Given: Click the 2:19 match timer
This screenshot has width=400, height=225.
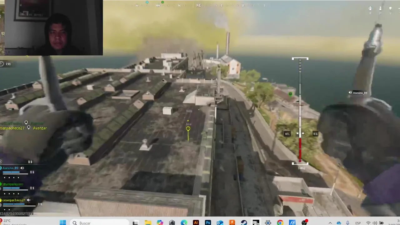Looking at the screenshot, I should [8, 64].
